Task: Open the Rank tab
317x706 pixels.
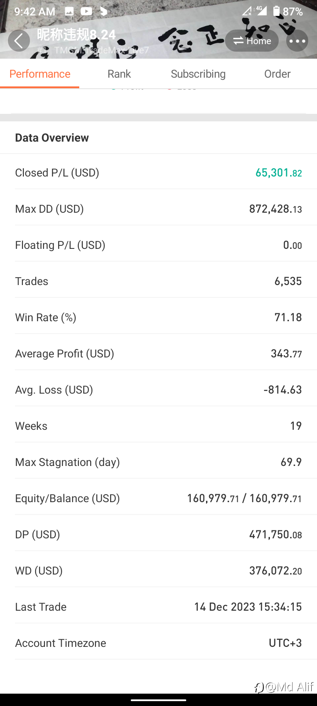Action: [x=119, y=74]
